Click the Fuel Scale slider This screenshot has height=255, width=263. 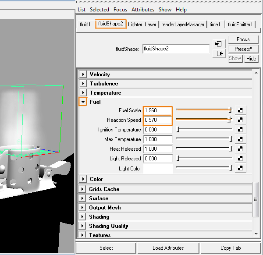coord(204,110)
